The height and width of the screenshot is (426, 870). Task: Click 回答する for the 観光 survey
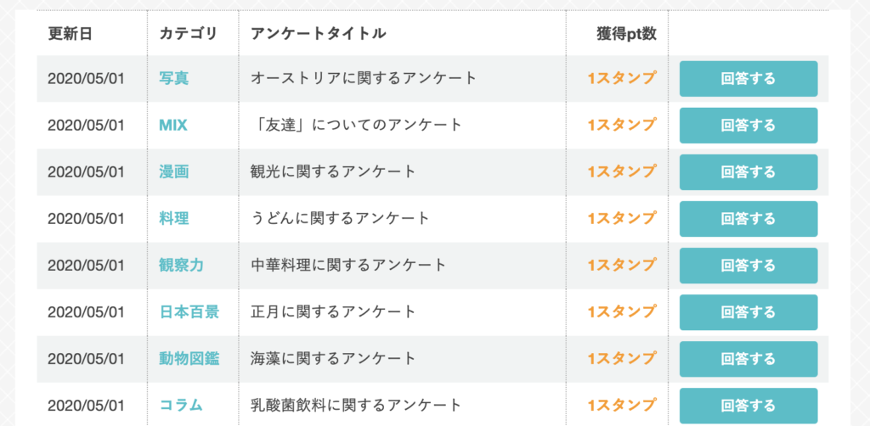(749, 172)
